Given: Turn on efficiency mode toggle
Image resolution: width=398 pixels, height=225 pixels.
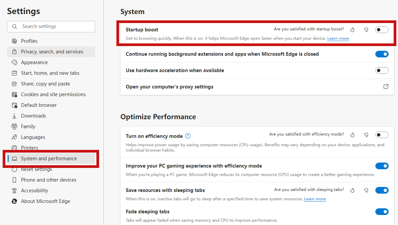Looking at the screenshot, I should (x=382, y=135).
